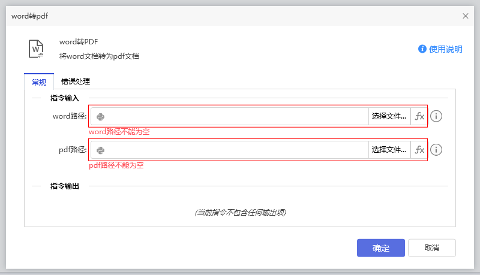480x275 pixels.
Task: Open the 使用说明 help link
Action: [440, 49]
